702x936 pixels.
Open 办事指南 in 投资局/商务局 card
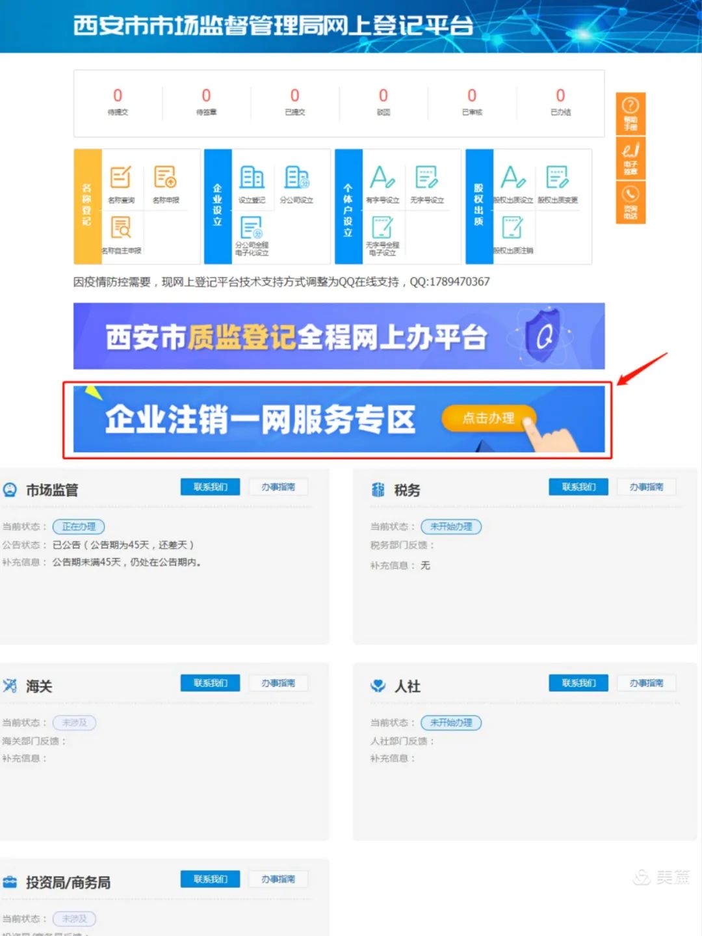pos(278,879)
